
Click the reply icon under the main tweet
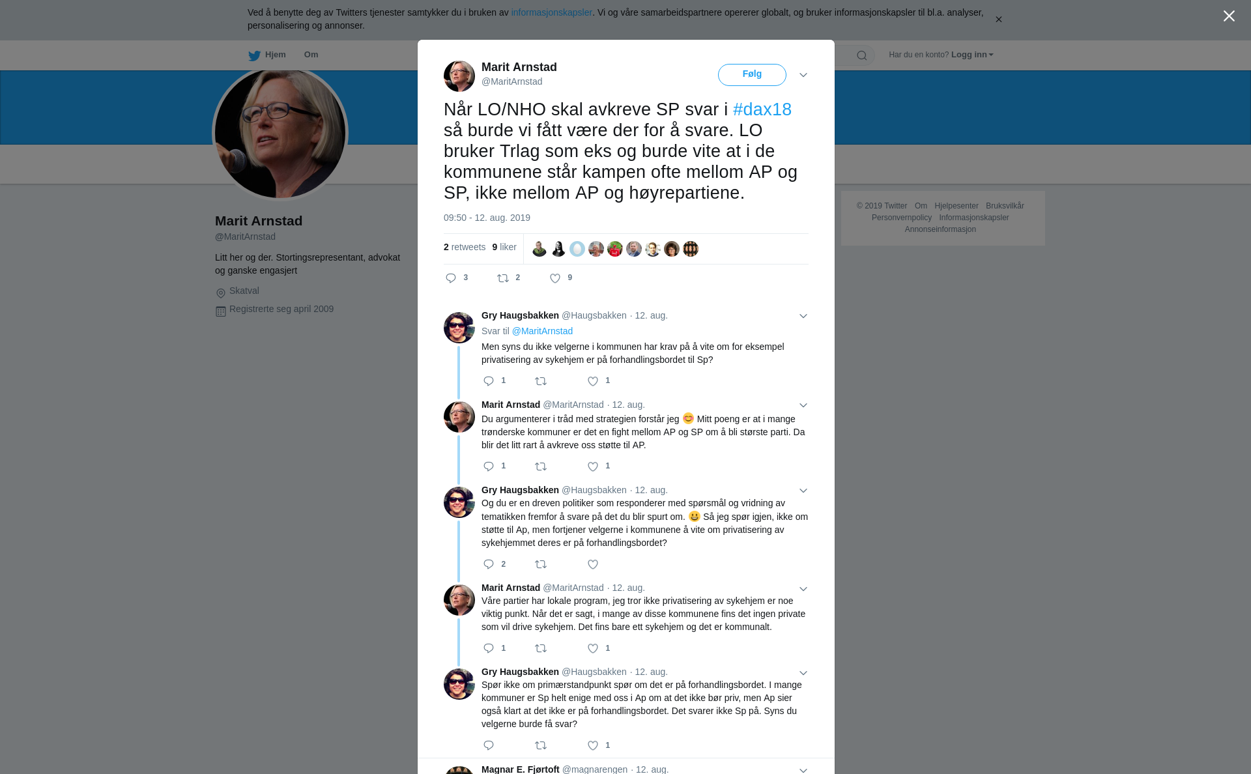click(451, 278)
